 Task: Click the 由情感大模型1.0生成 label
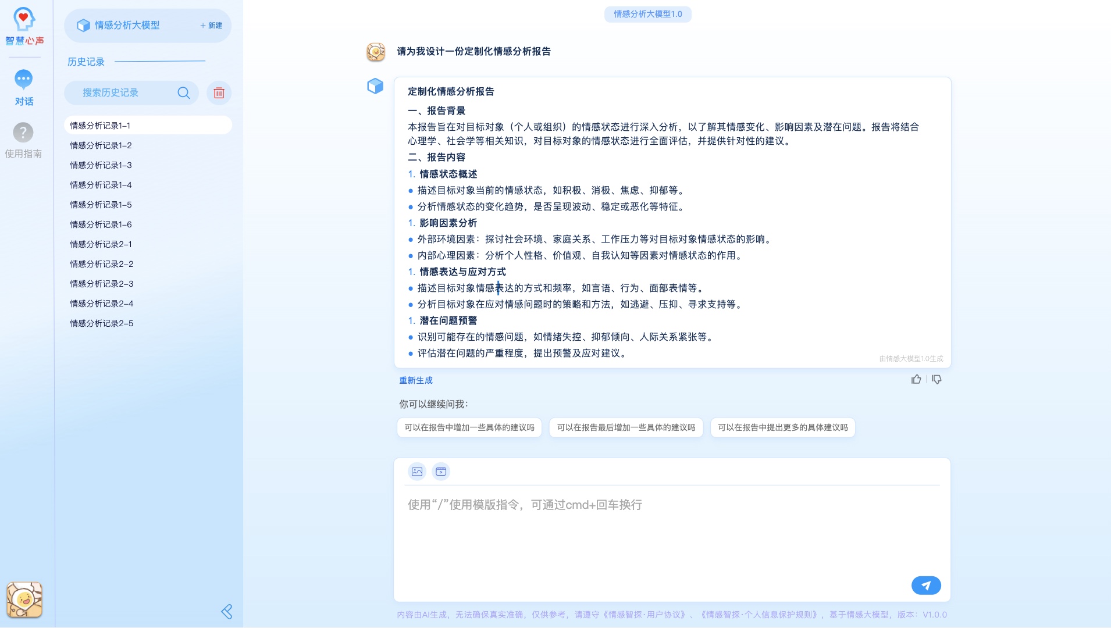coord(911,359)
